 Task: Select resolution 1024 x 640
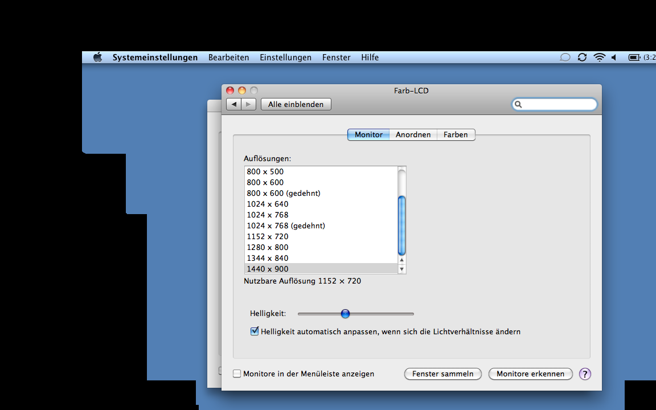pos(321,204)
